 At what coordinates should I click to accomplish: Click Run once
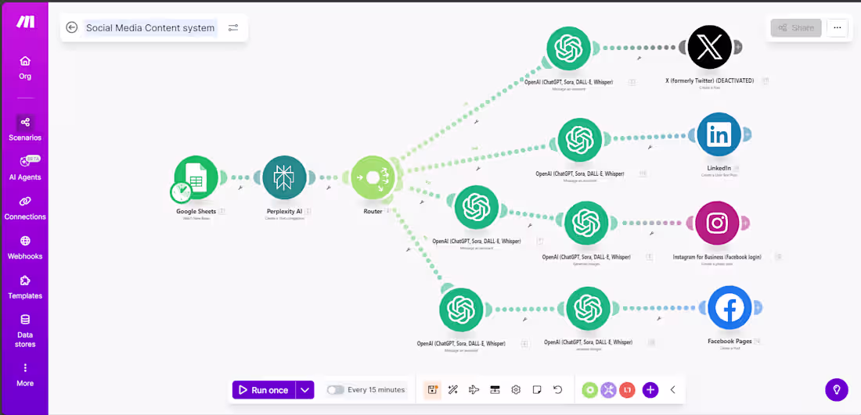coord(264,390)
